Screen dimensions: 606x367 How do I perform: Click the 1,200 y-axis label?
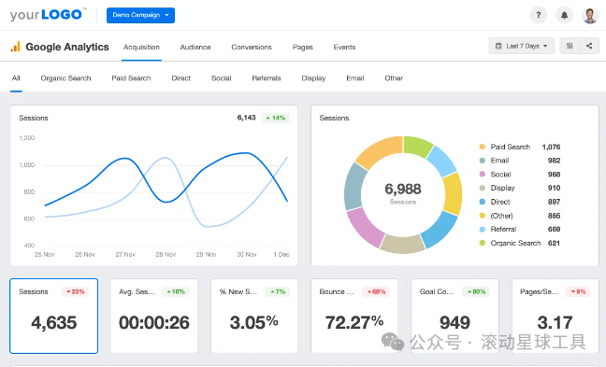pos(27,138)
